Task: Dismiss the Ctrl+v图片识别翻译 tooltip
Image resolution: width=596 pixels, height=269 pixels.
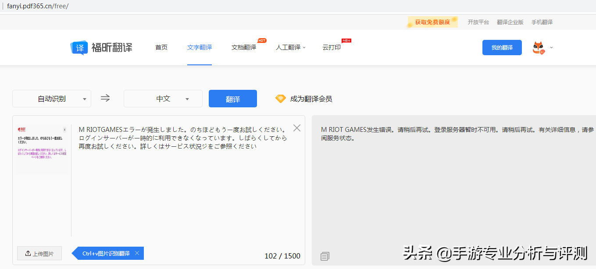Action: [x=137, y=253]
